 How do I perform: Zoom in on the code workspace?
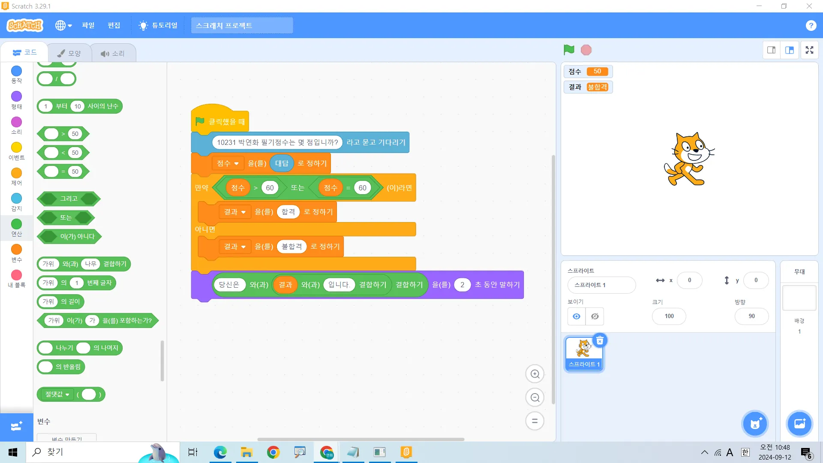point(535,374)
